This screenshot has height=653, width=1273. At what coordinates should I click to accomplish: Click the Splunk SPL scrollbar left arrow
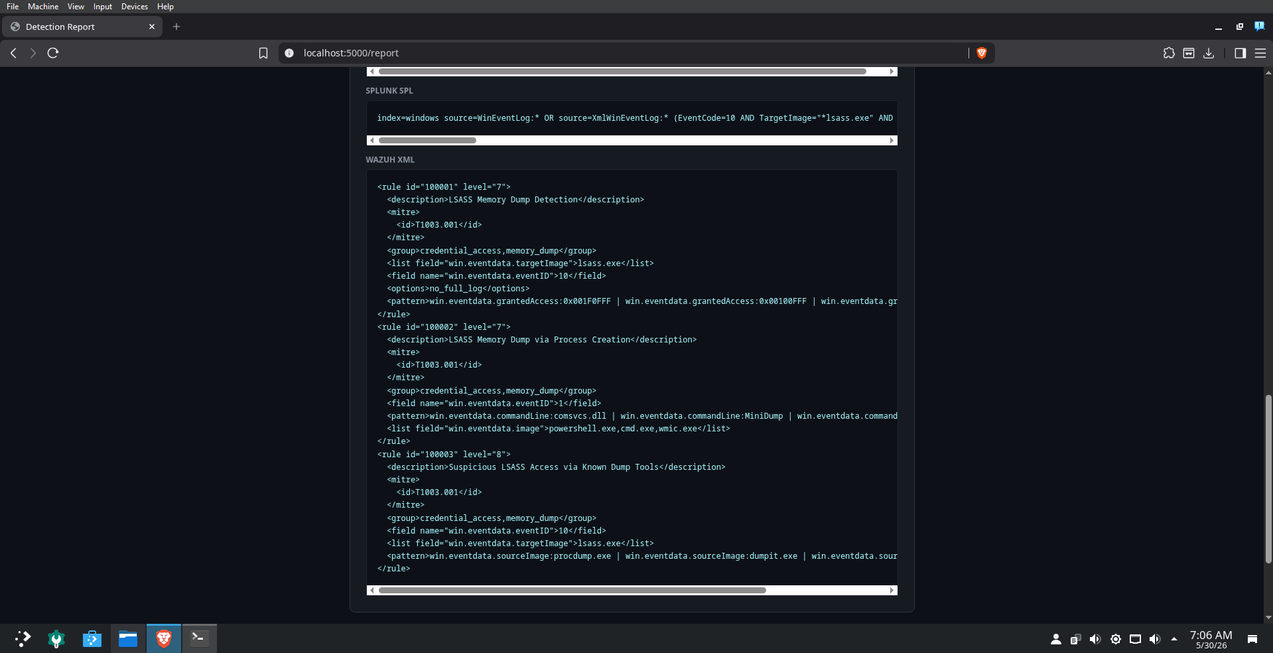click(x=371, y=140)
